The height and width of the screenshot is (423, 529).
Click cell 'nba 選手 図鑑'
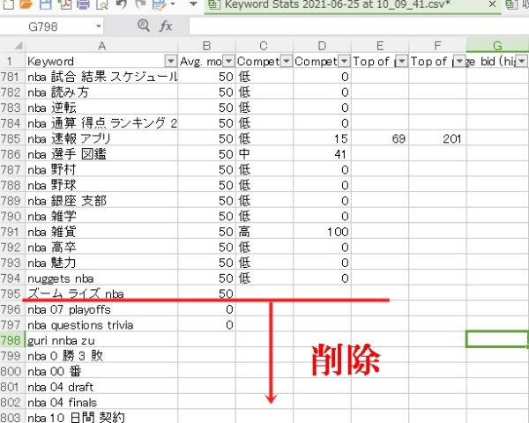pos(101,154)
